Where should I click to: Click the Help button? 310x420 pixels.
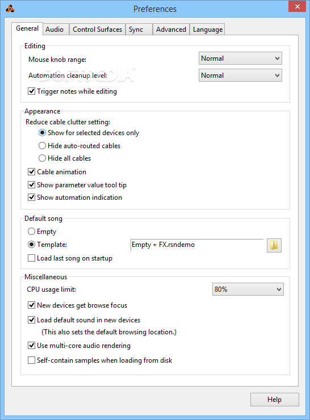tap(274, 400)
